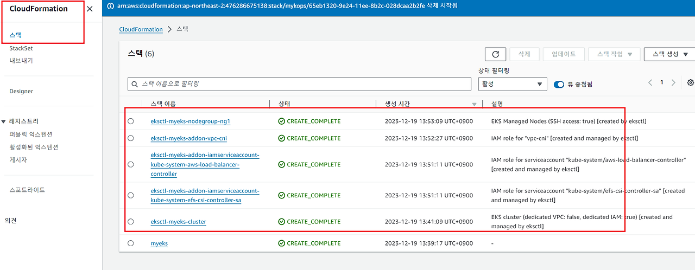Screen dimensions: 695x270
Task: Open Designer in the sidebar
Action: (x=21, y=91)
